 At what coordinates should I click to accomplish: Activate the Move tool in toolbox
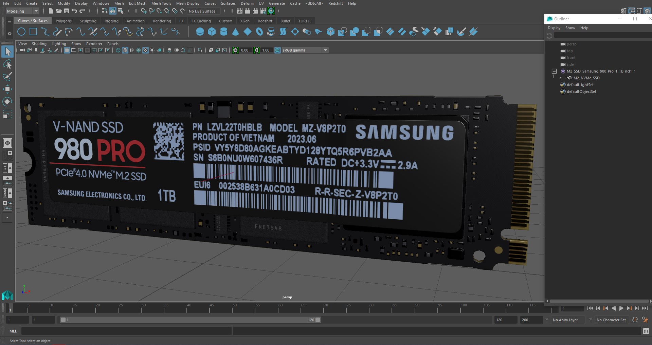pos(7,89)
